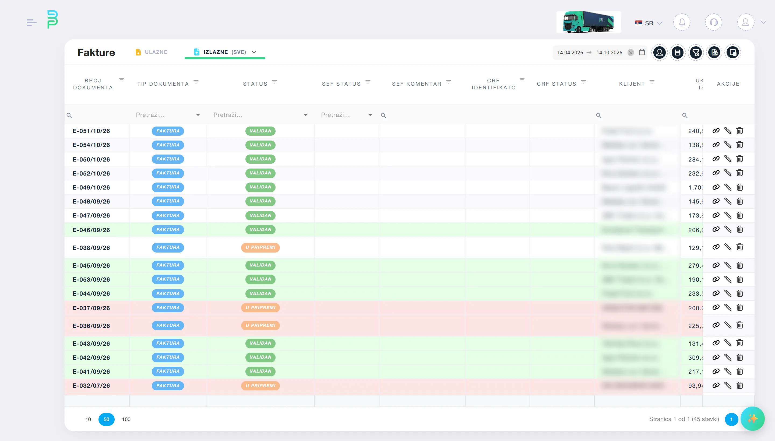
Task: Open the calendar date picker
Action: [642, 52]
